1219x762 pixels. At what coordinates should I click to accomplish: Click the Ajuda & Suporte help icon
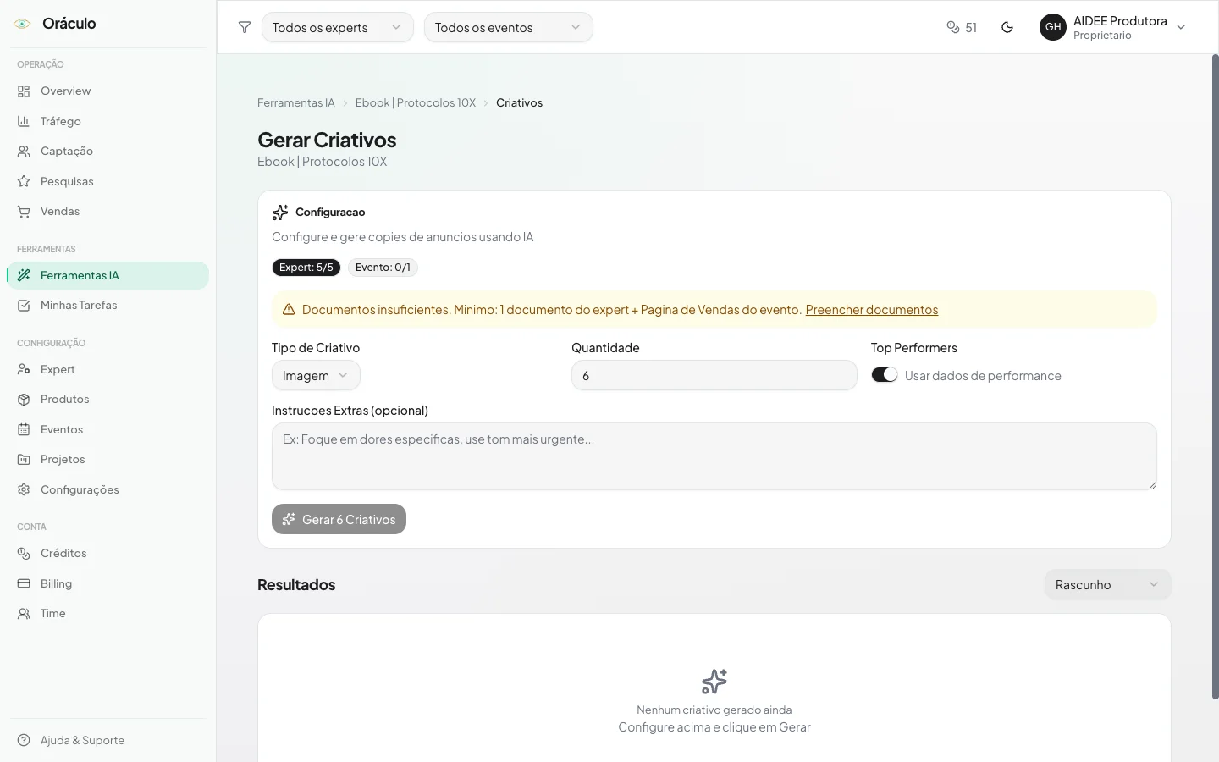pyautogui.click(x=24, y=740)
